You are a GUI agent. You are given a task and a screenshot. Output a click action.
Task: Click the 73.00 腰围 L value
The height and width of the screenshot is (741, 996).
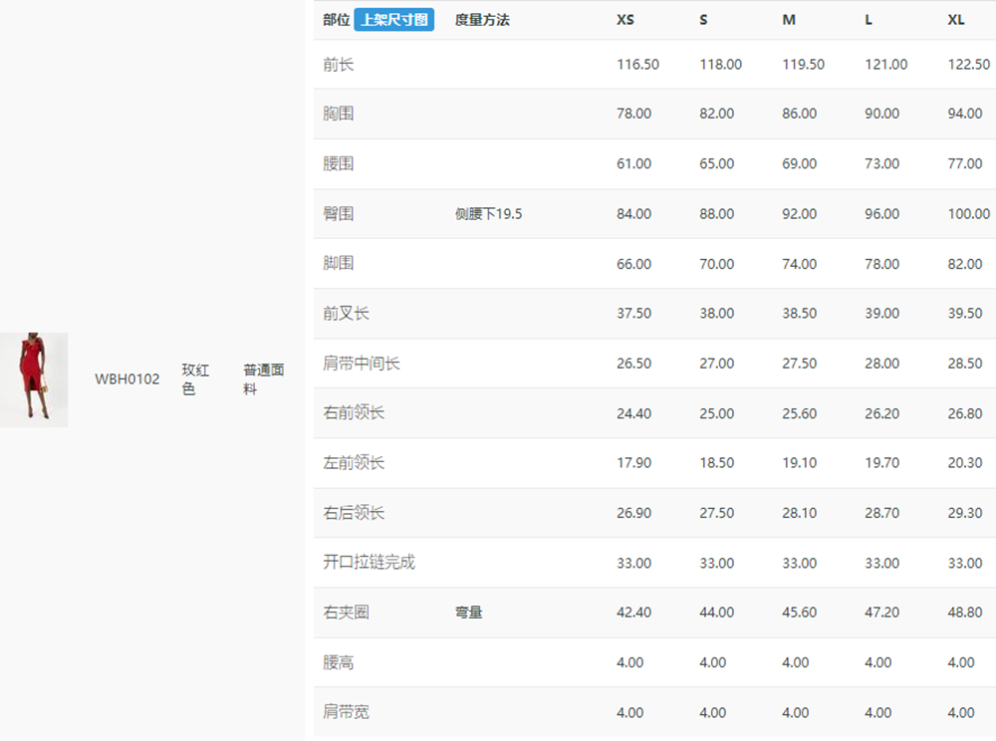tap(881, 163)
